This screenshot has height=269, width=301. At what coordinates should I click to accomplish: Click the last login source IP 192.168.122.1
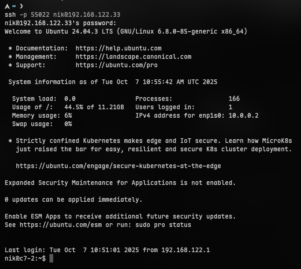tap(186, 250)
